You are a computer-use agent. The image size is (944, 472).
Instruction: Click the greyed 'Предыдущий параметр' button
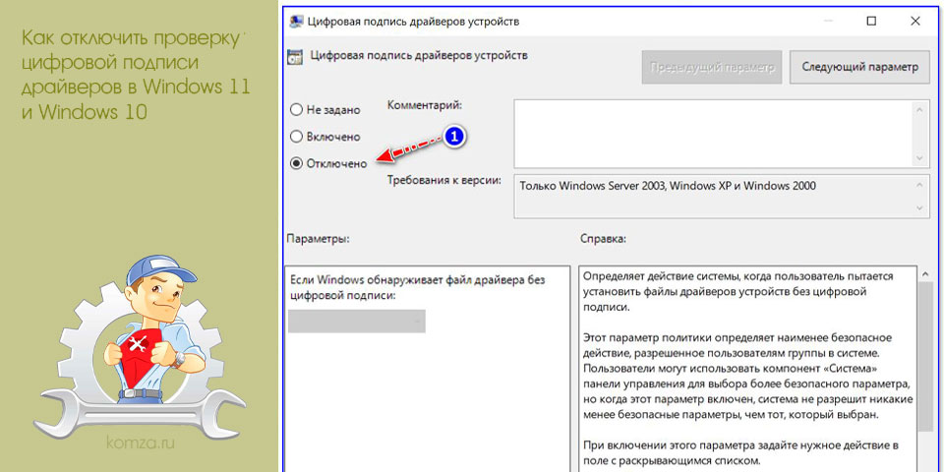click(712, 67)
